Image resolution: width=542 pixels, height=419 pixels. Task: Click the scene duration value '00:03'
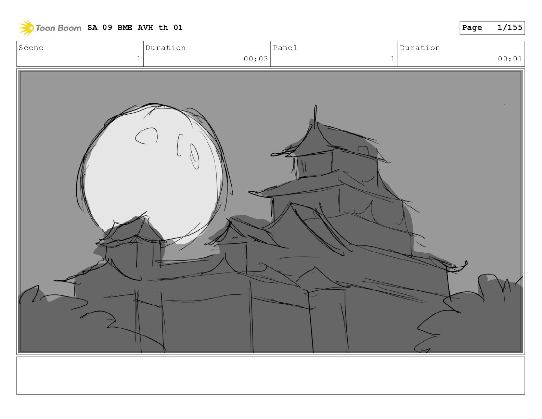click(256, 59)
